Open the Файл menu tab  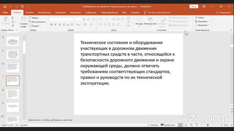tap(5, 12)
